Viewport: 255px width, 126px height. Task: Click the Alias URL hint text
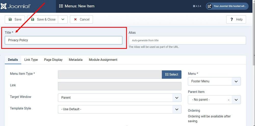(154, 47)
